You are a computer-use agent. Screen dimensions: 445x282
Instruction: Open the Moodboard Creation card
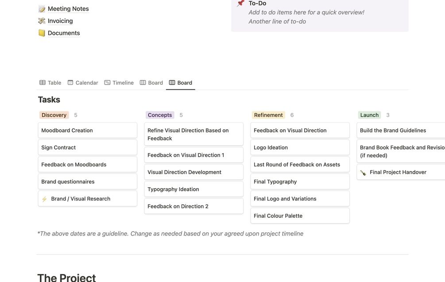pos(87,131)
